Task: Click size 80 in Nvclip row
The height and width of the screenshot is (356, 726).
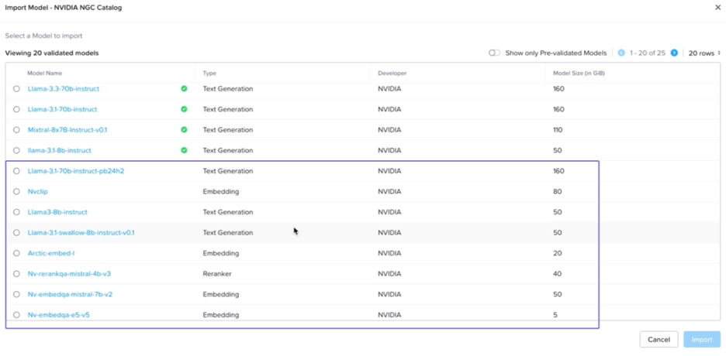Action: point(558,192)
